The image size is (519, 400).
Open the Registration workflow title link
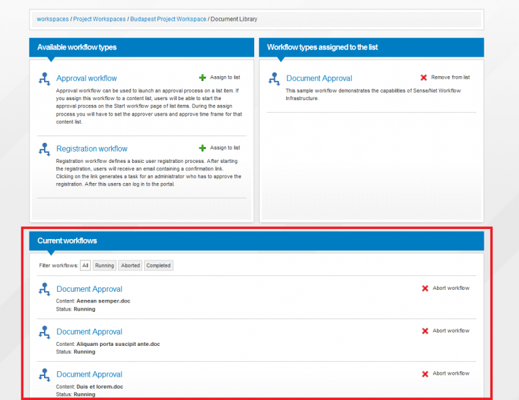[x=92, y=149]
